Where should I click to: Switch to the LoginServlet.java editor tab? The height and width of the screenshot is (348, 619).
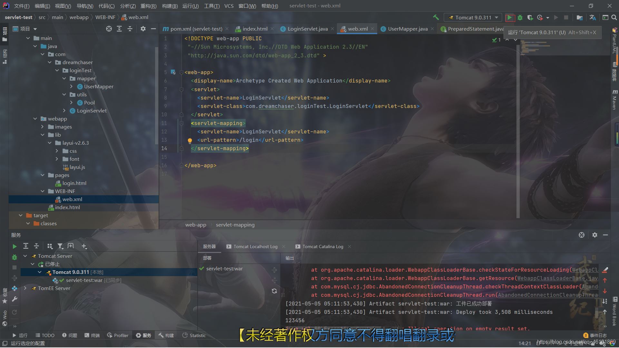pos(307,29)
